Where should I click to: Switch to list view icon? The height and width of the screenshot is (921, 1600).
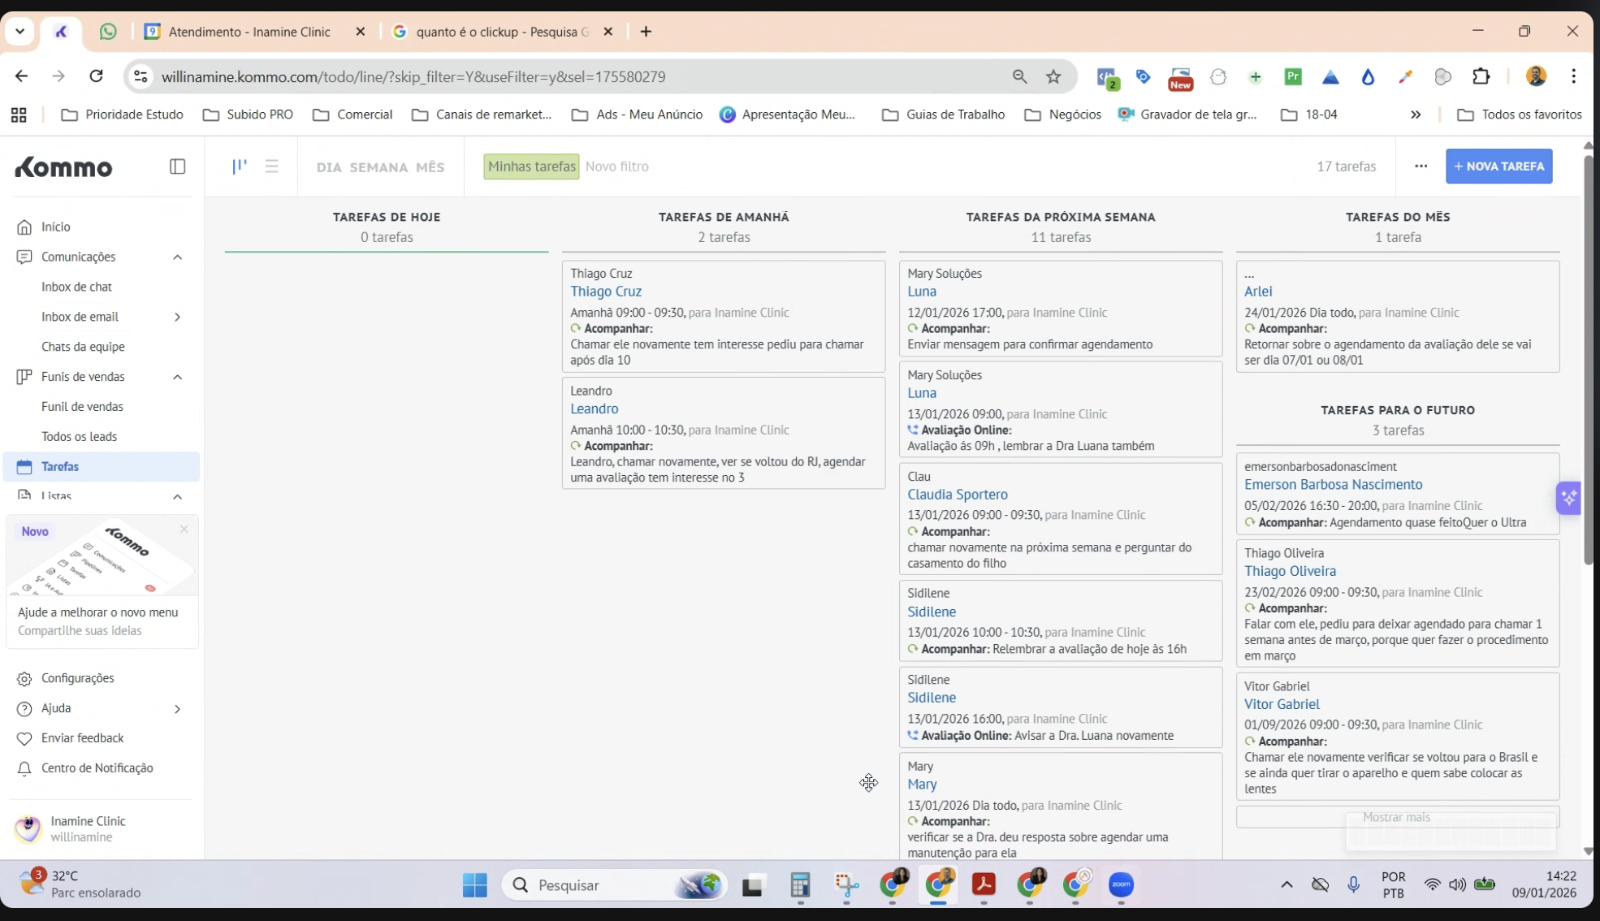(x=271, y=166)
